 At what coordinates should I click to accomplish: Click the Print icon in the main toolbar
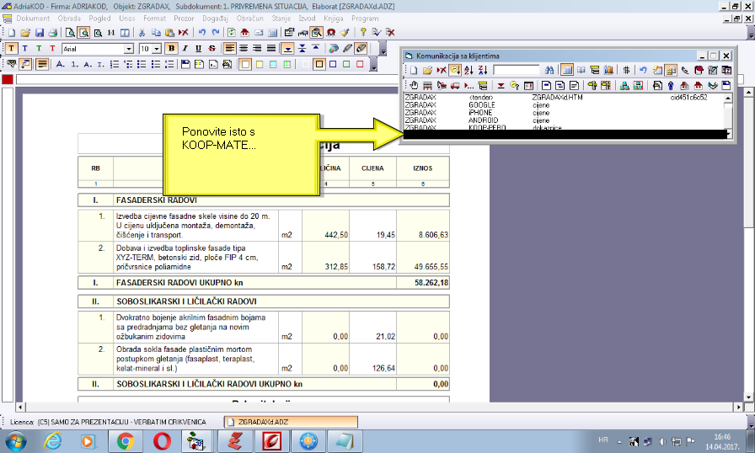(53, 33)
